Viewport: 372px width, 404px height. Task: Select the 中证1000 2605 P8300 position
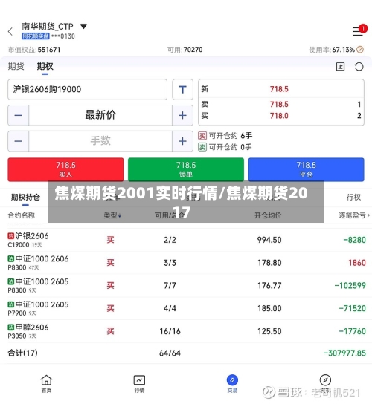(x=186, y=285)
